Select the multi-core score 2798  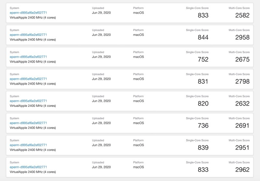point(242,82)
